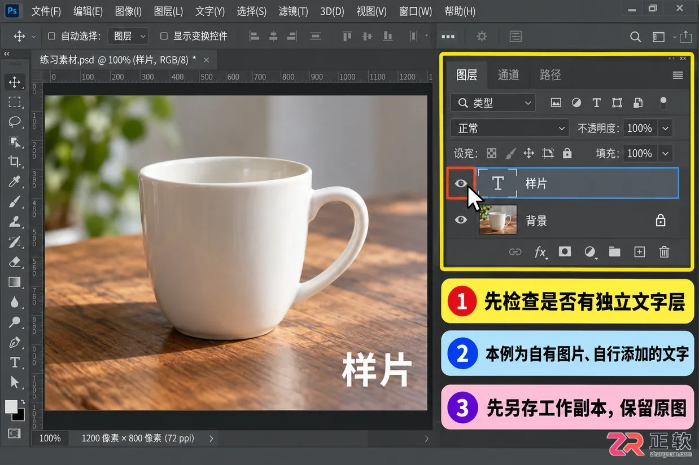Screen dimensions: 699x465
Task: Toggle filter for type layers
Action: pyautogui.click(x=596, y=103)
